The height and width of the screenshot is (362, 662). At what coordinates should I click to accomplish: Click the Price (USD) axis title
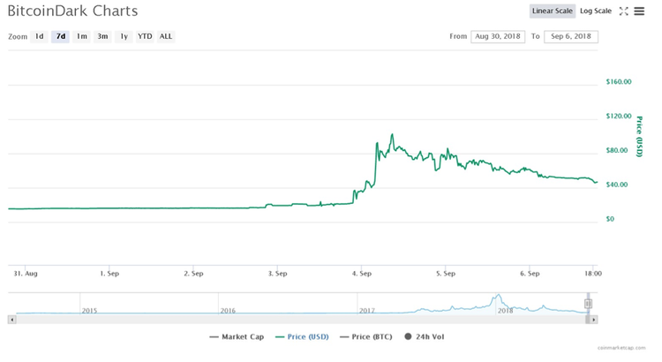[x=639, y=137]
